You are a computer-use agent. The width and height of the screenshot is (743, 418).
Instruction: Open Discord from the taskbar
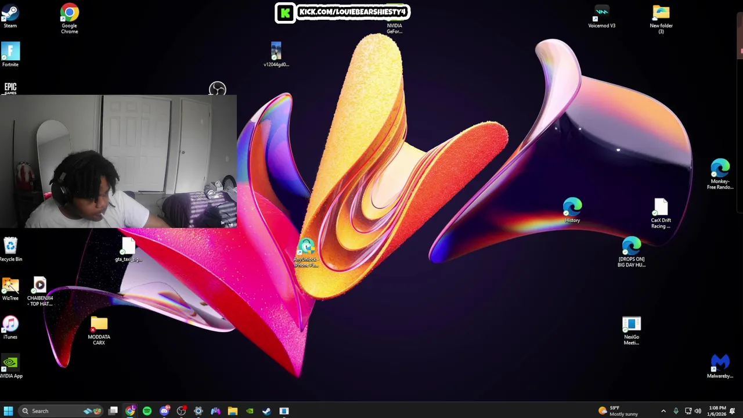[x=164, y=411]
